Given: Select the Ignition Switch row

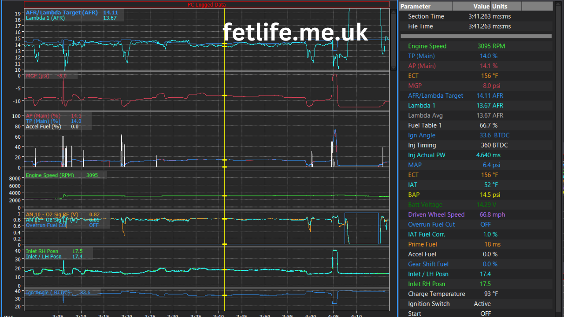Looking at the screenshot, I should pyautogui.click(x=476, y=304).
